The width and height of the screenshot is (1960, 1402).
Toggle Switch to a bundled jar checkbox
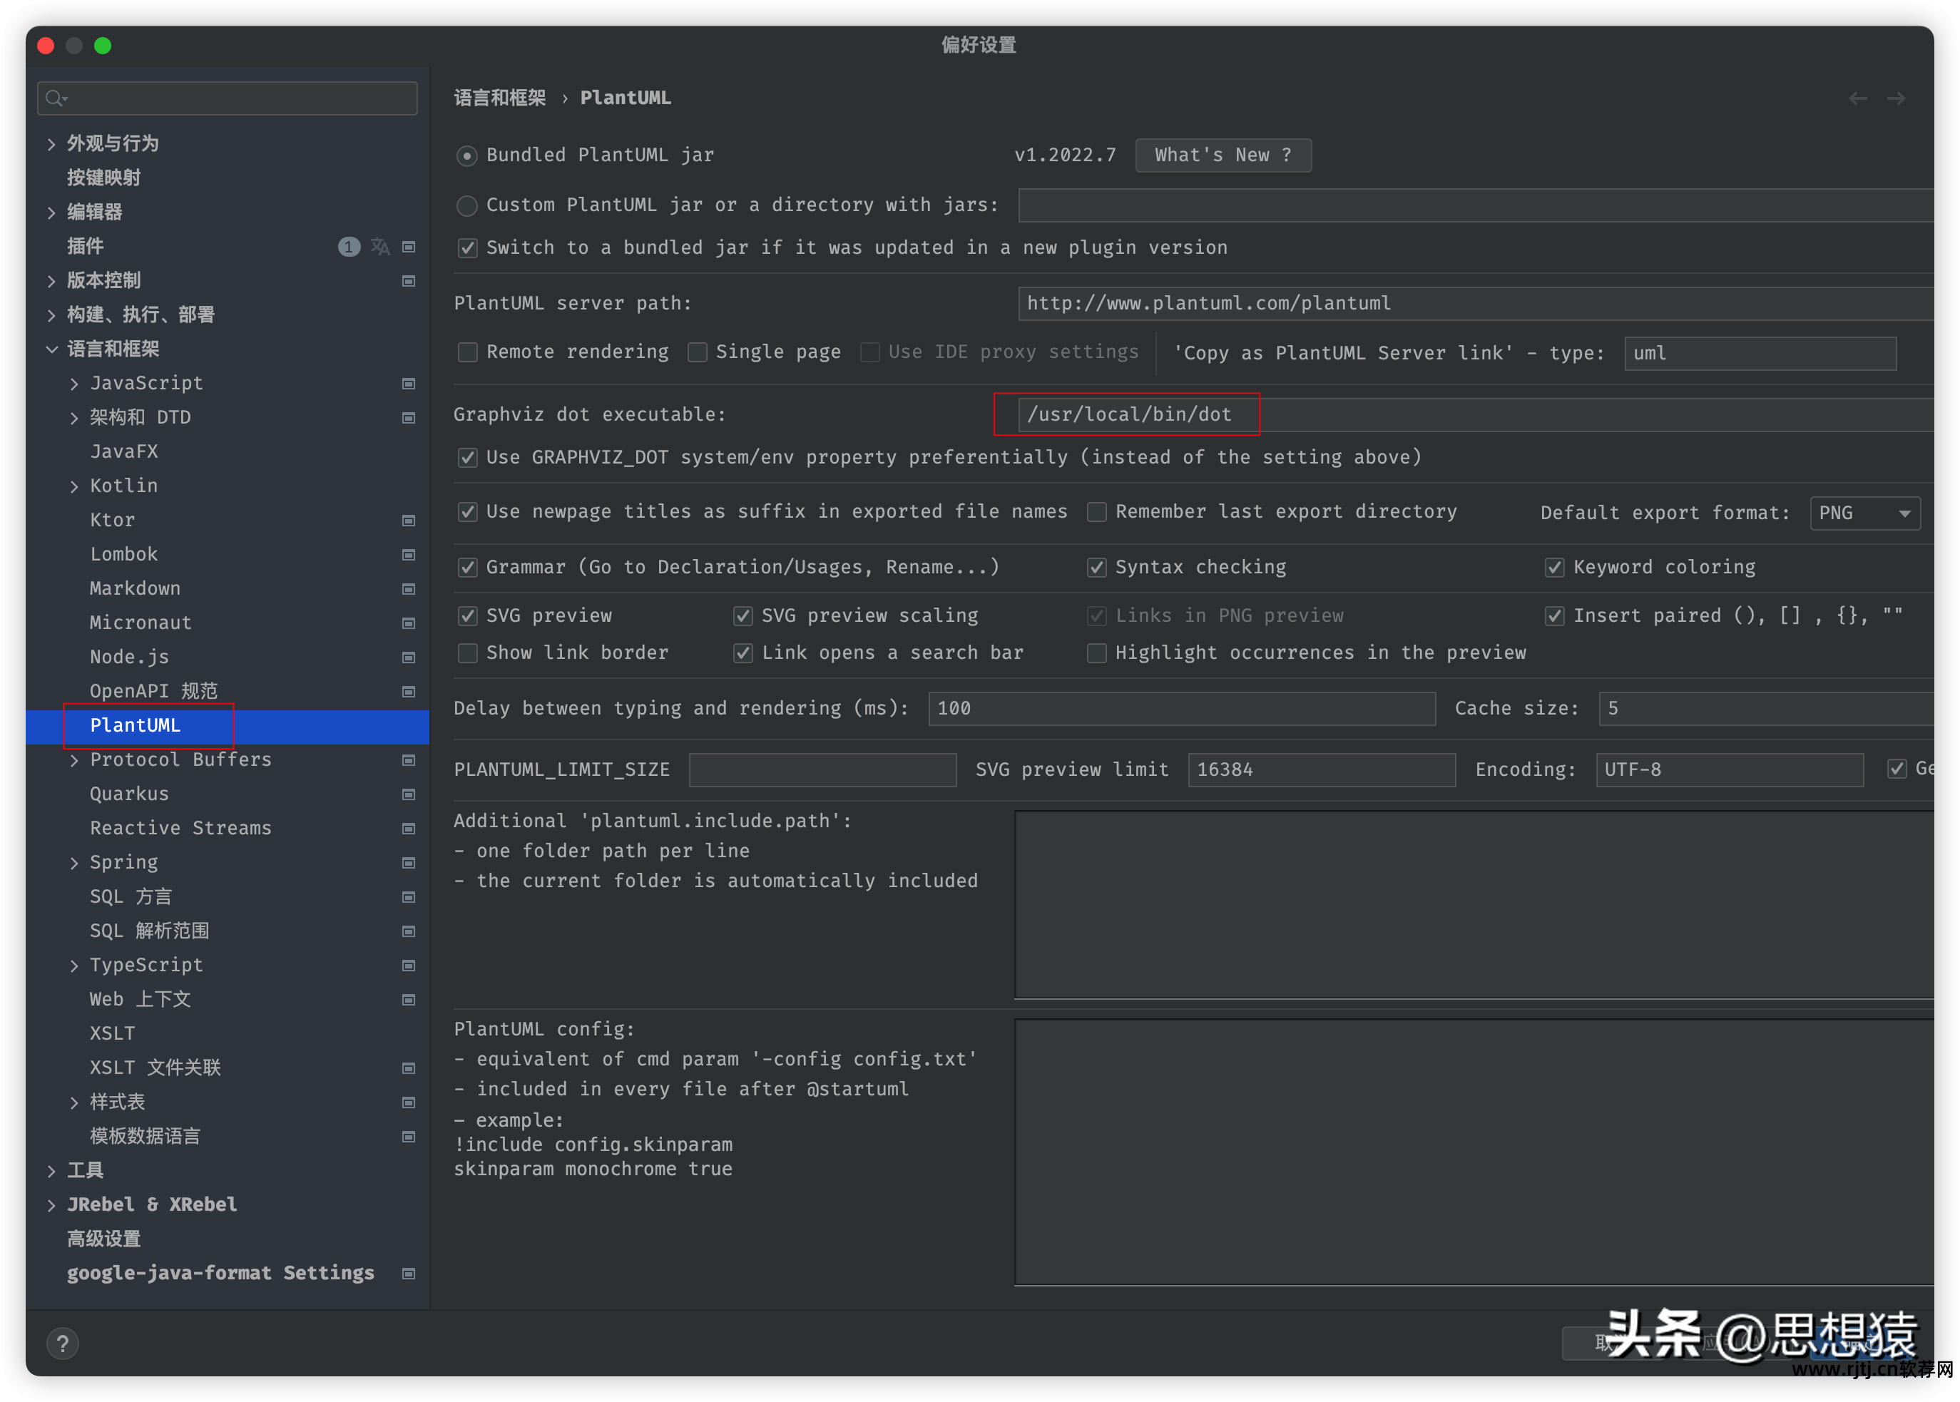(x=467, y=247)
